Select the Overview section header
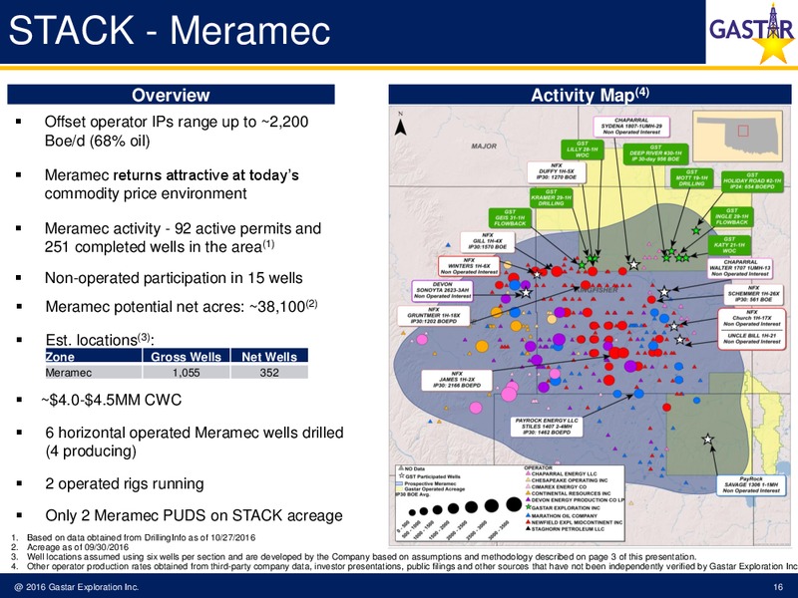 (171, 95)
